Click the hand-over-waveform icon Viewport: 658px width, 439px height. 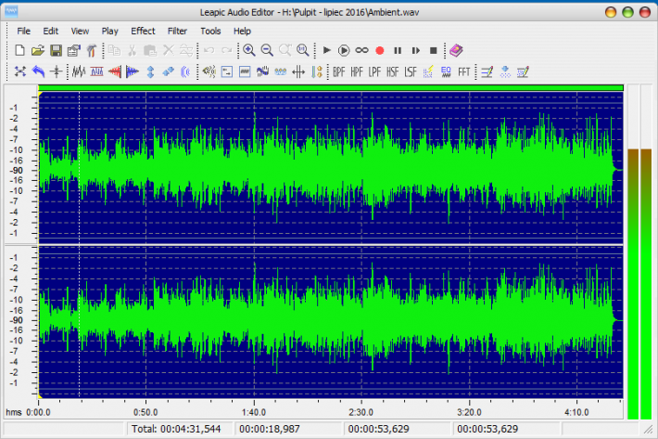(x=262, y=71)
